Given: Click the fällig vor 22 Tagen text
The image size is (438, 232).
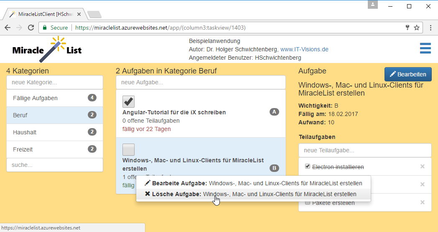Looking at the screenshot, I should (x=146, y=129).
